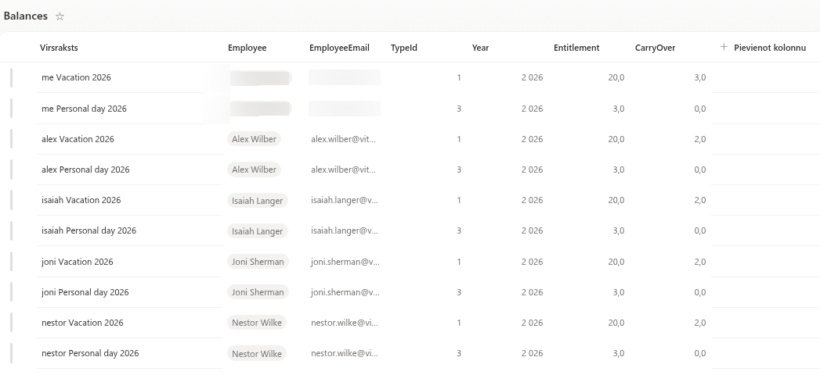Image resolution: width=820 pixels, height=375 pixels.
Task: Select email cell in alex Vacation 2026 row
Action: tap(344, 139)
